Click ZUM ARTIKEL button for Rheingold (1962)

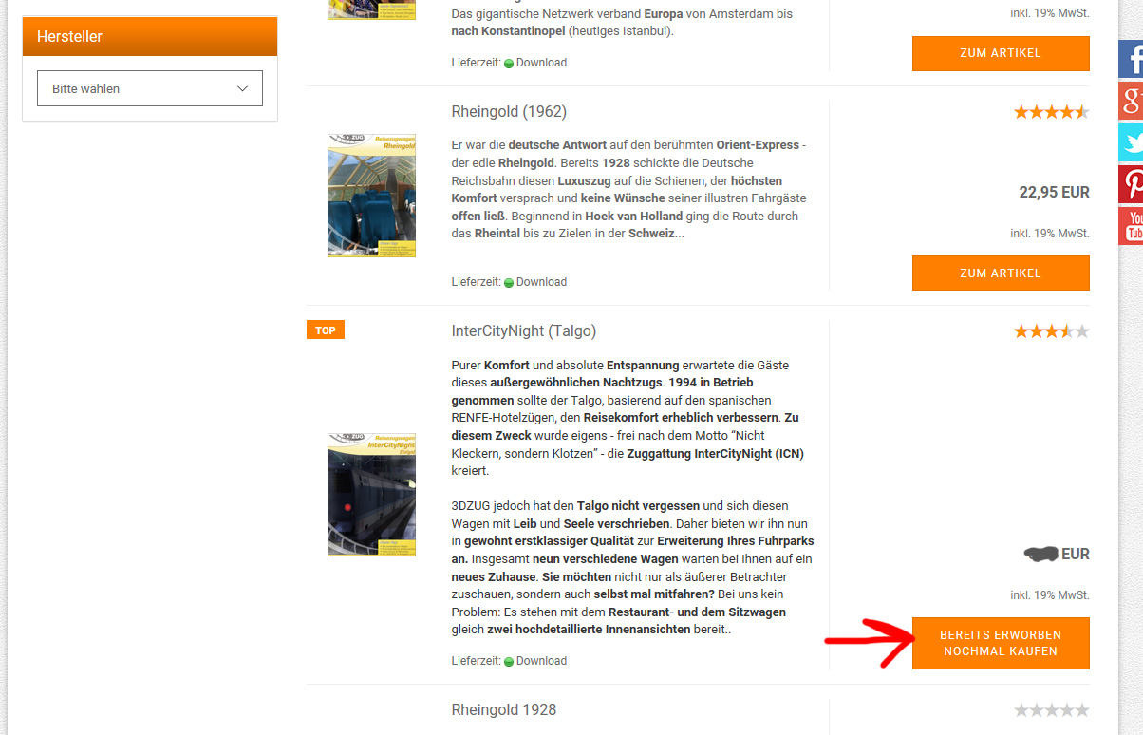click(x=1001, y=273)
